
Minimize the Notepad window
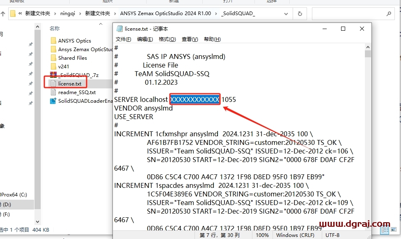click(325, 29)
